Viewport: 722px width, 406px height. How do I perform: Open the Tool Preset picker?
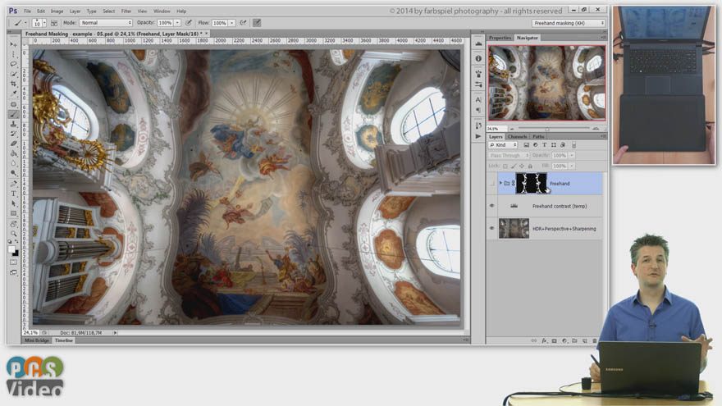coord(20,23)
